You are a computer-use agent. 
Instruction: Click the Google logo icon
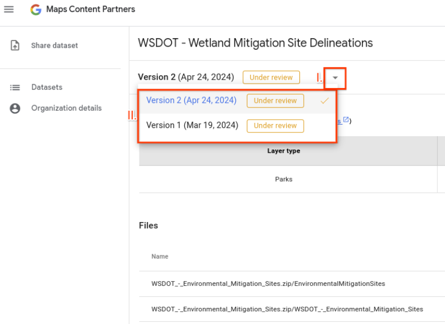coord(36,9)
